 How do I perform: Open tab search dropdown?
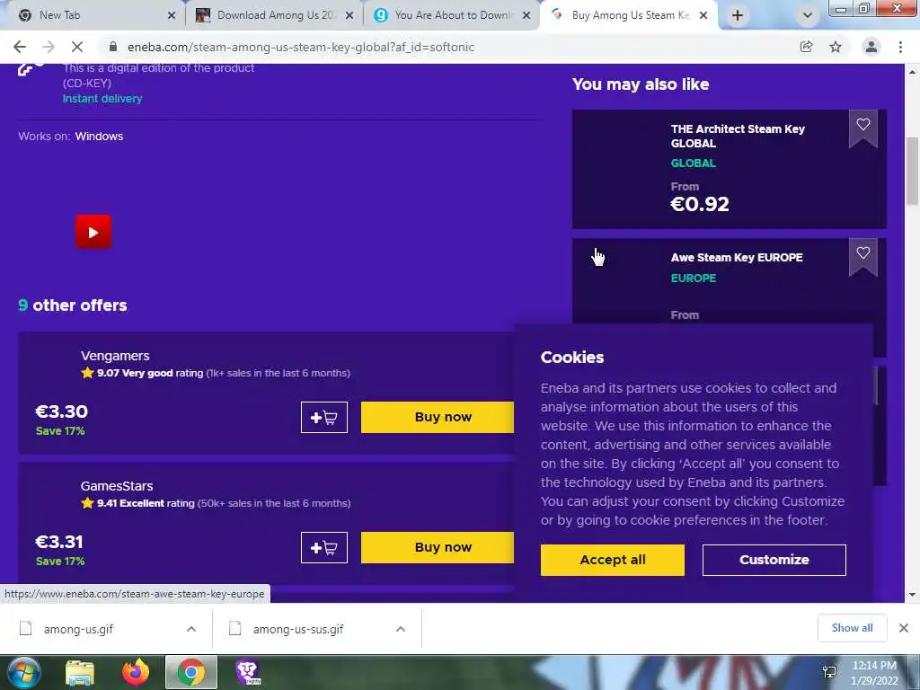tap(808, 16)
